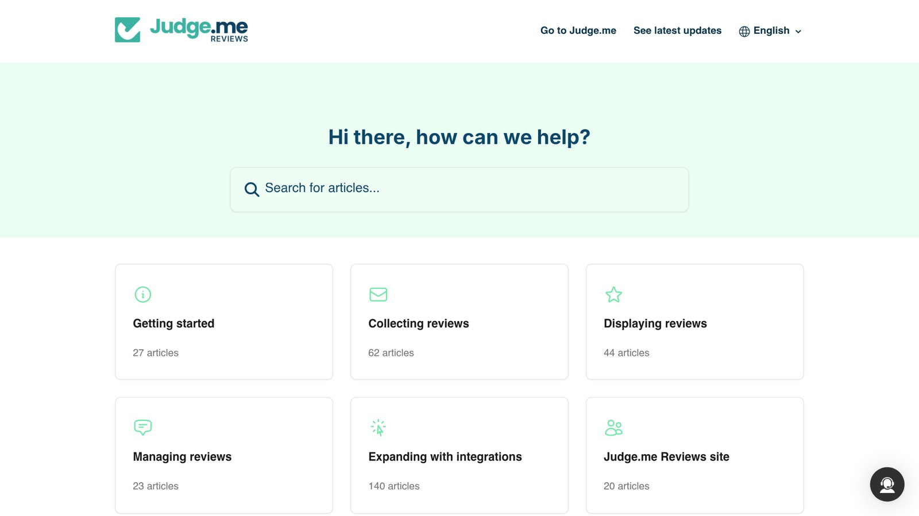Click the '27 articles' text
The height and width of the screenshot is (516, 919).
click(156, 353)
